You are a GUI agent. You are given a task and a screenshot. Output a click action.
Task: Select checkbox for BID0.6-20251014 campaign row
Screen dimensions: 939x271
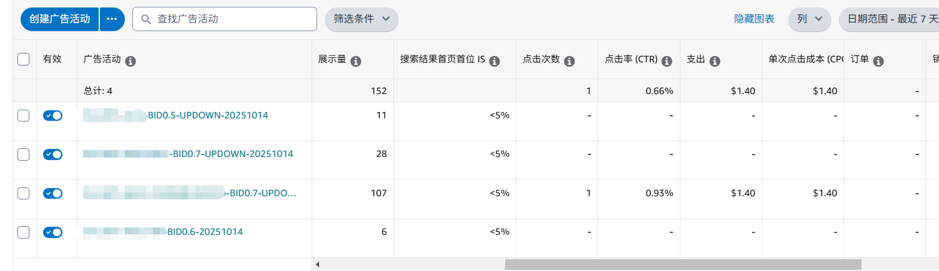[x=24, y=232]
